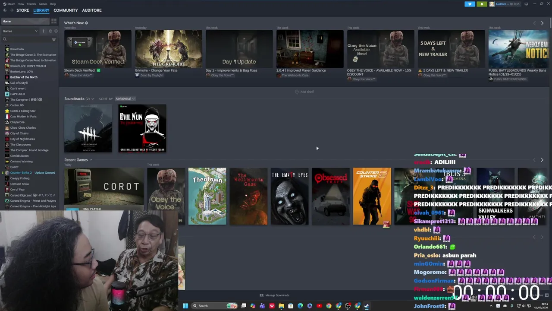Viewport: 552px width, 311px height.
Task: Open the Friends menu
Action: click(31, 4)
